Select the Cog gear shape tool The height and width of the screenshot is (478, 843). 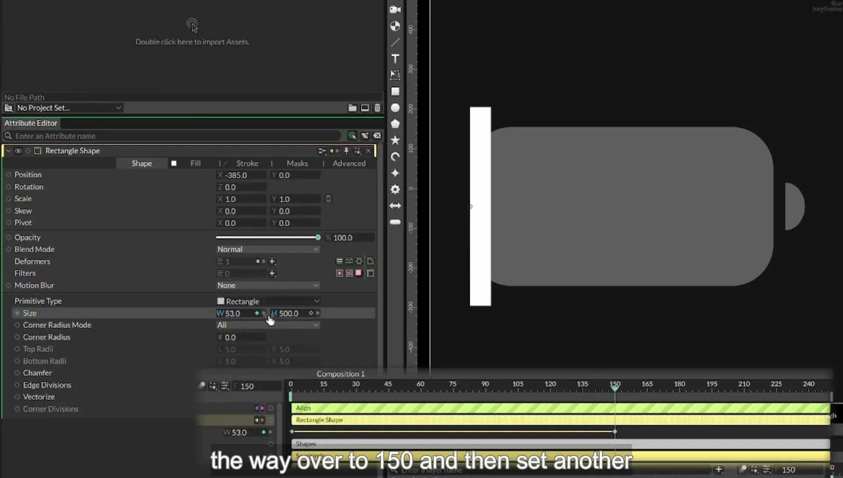pyautogui.click(x=395, y=189)
